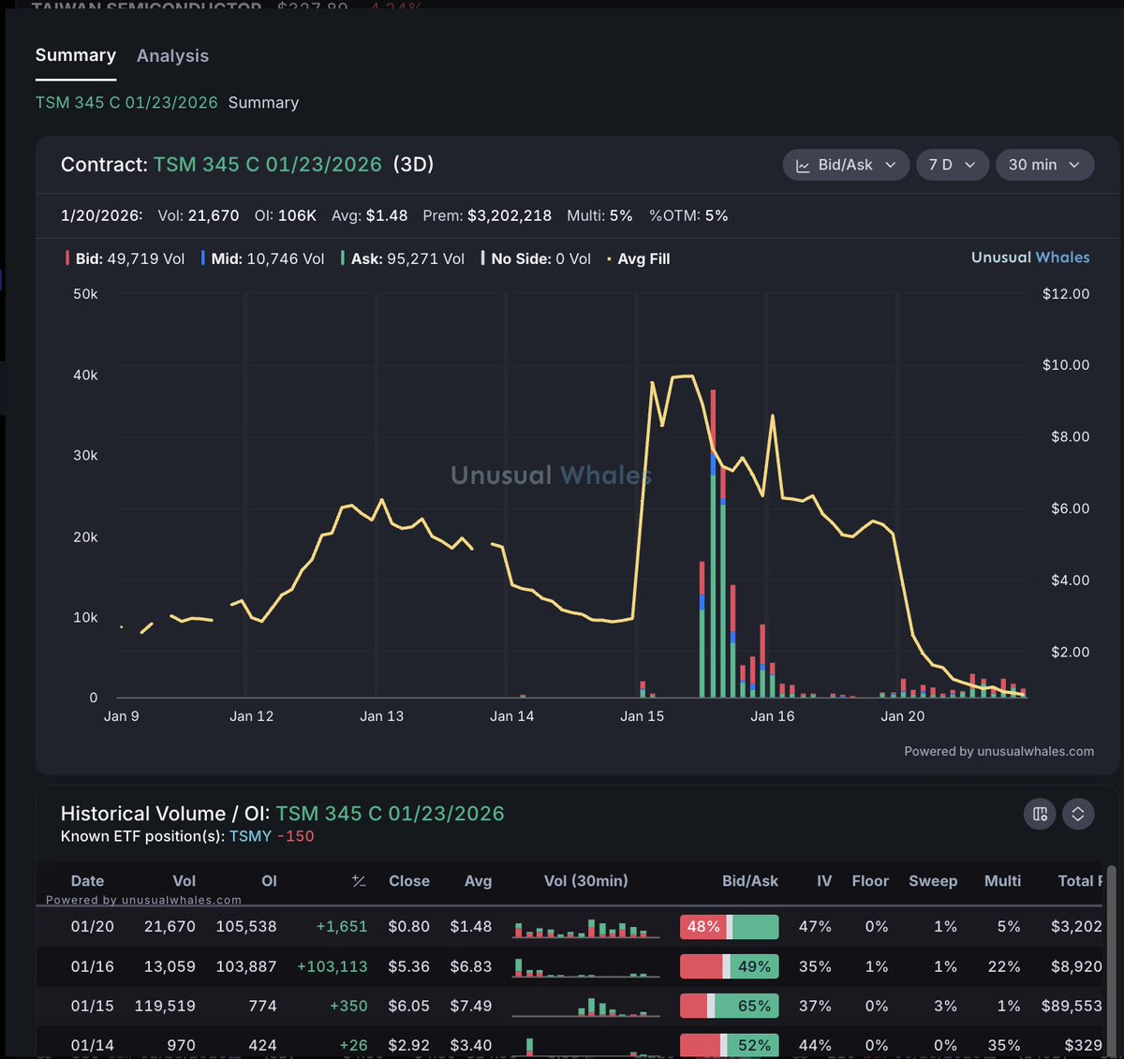
Task: Click TSM 345 C 01/23/2026 breadcrumb link
Action: click(126, 103)
